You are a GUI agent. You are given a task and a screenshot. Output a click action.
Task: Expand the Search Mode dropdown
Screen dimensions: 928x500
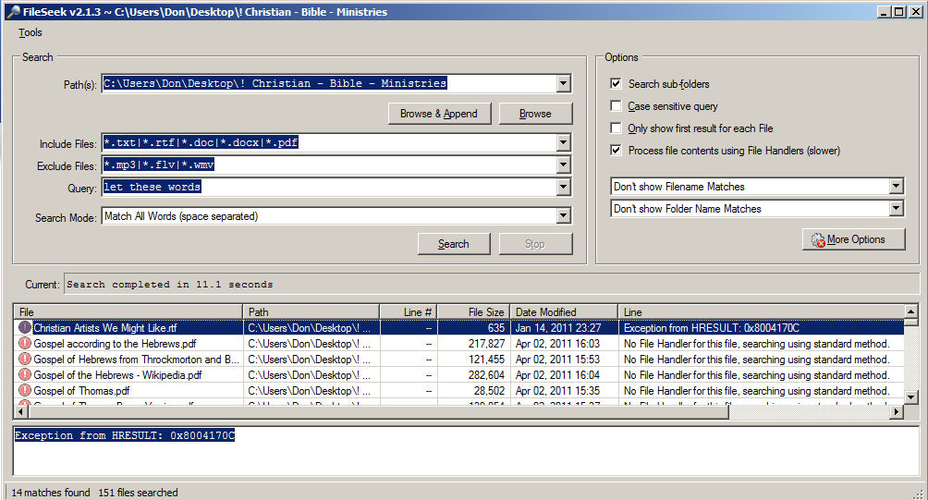point(564,216)
